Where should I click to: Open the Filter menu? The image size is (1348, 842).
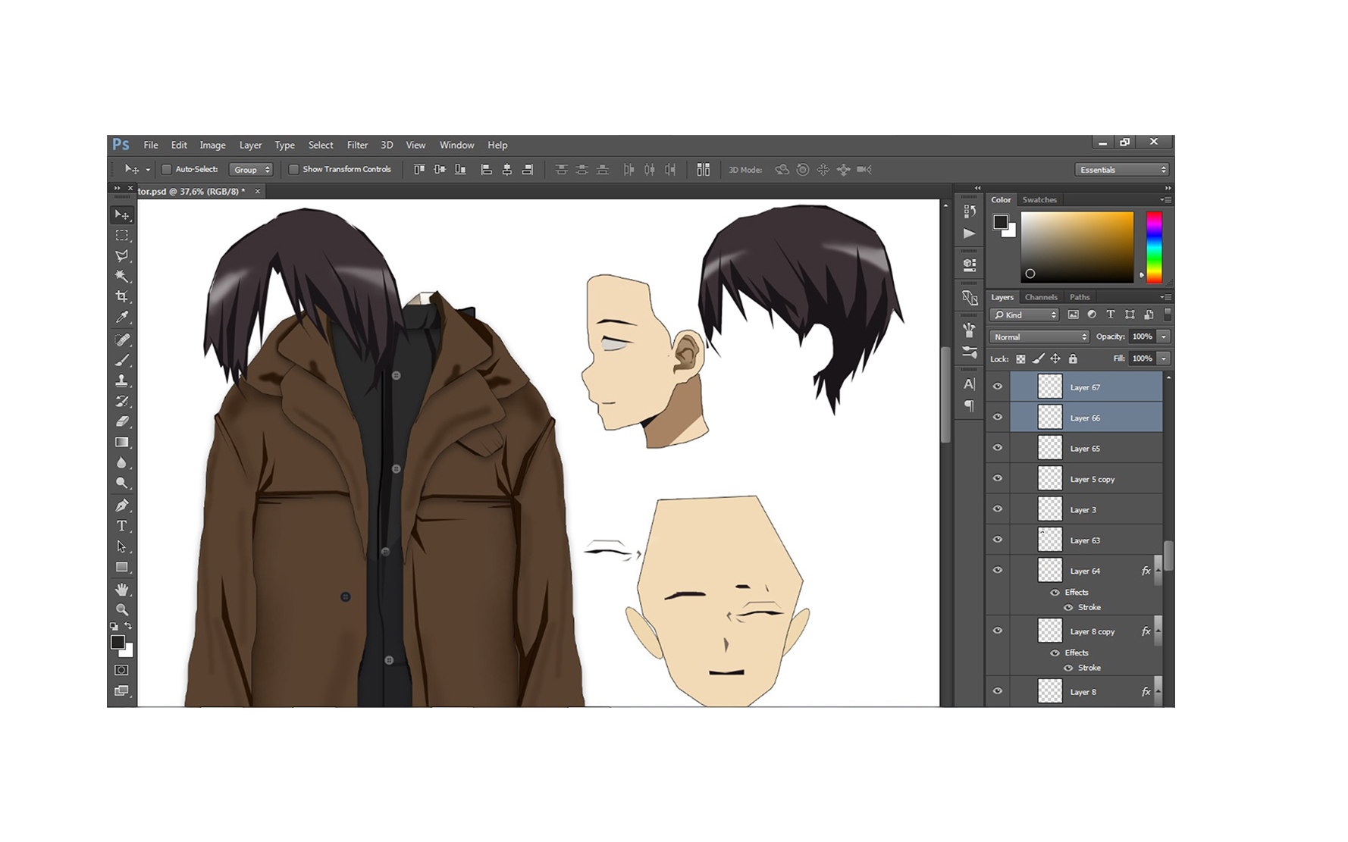(357, 145)
